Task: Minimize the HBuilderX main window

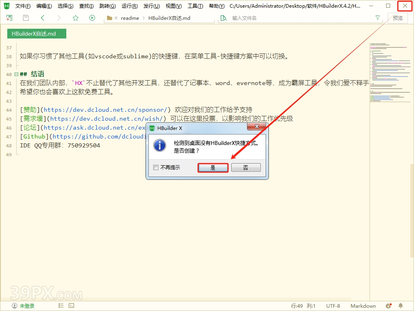Action: tap(371, 6)
